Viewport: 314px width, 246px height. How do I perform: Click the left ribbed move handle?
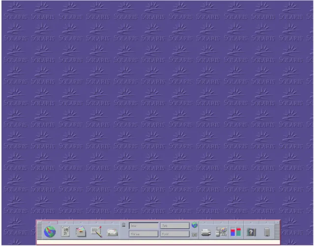pos(39,231)
